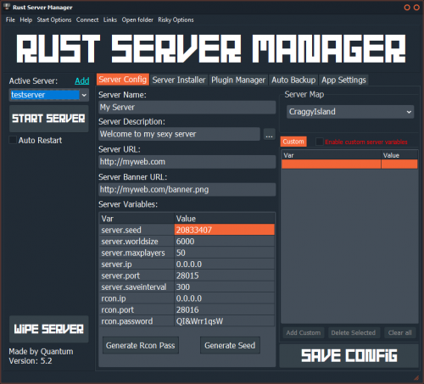This screenshot has height=384, width=424.
Task: Open the Links menu
Action: (x=110, y=19)
